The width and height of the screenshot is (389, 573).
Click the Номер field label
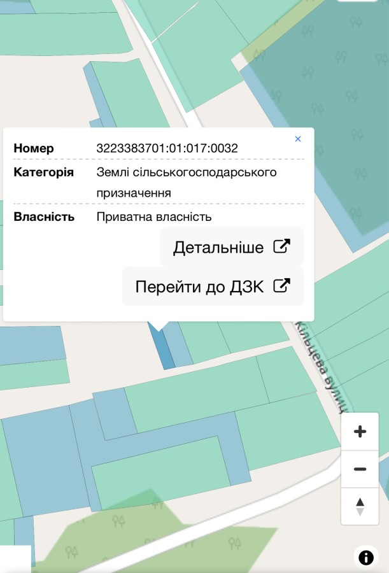[x=34, y=148]
